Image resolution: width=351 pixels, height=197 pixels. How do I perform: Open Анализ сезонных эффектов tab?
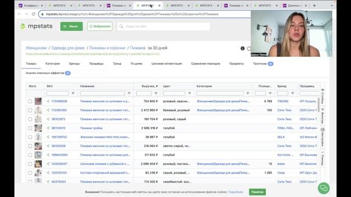click(x=48, y=73)
